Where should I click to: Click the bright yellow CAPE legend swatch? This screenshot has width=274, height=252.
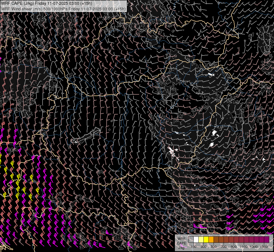tap(206, 239)
